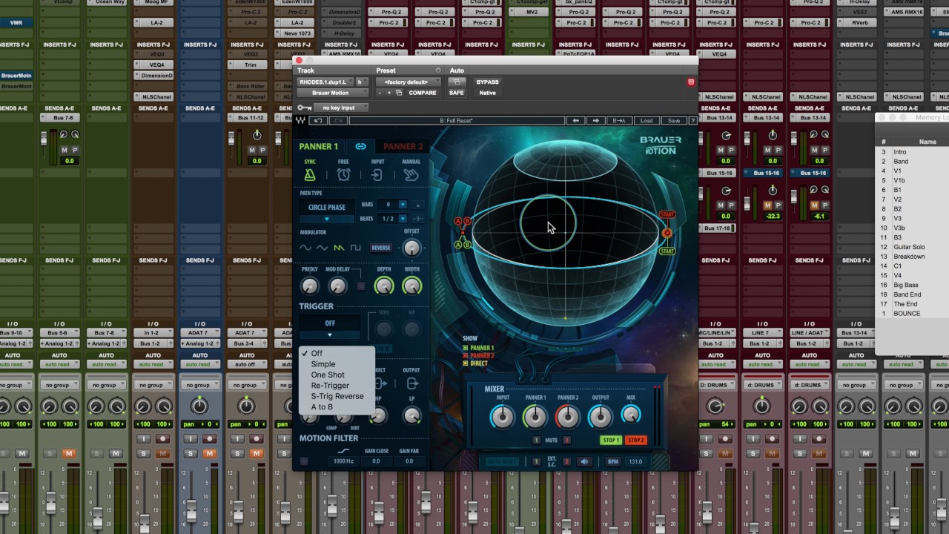Screen dimensions: 949x534
Task: Click the key input key icon
Action: pyautogui.click(x=305, y=108)
